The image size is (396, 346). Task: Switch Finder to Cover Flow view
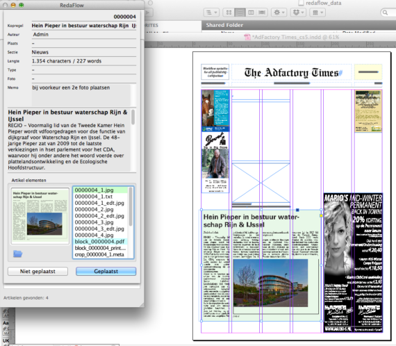click(262, 13)
